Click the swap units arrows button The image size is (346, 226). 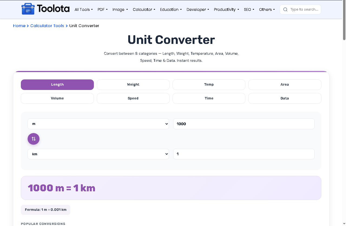pyautogui.click(x=34, y=139)
